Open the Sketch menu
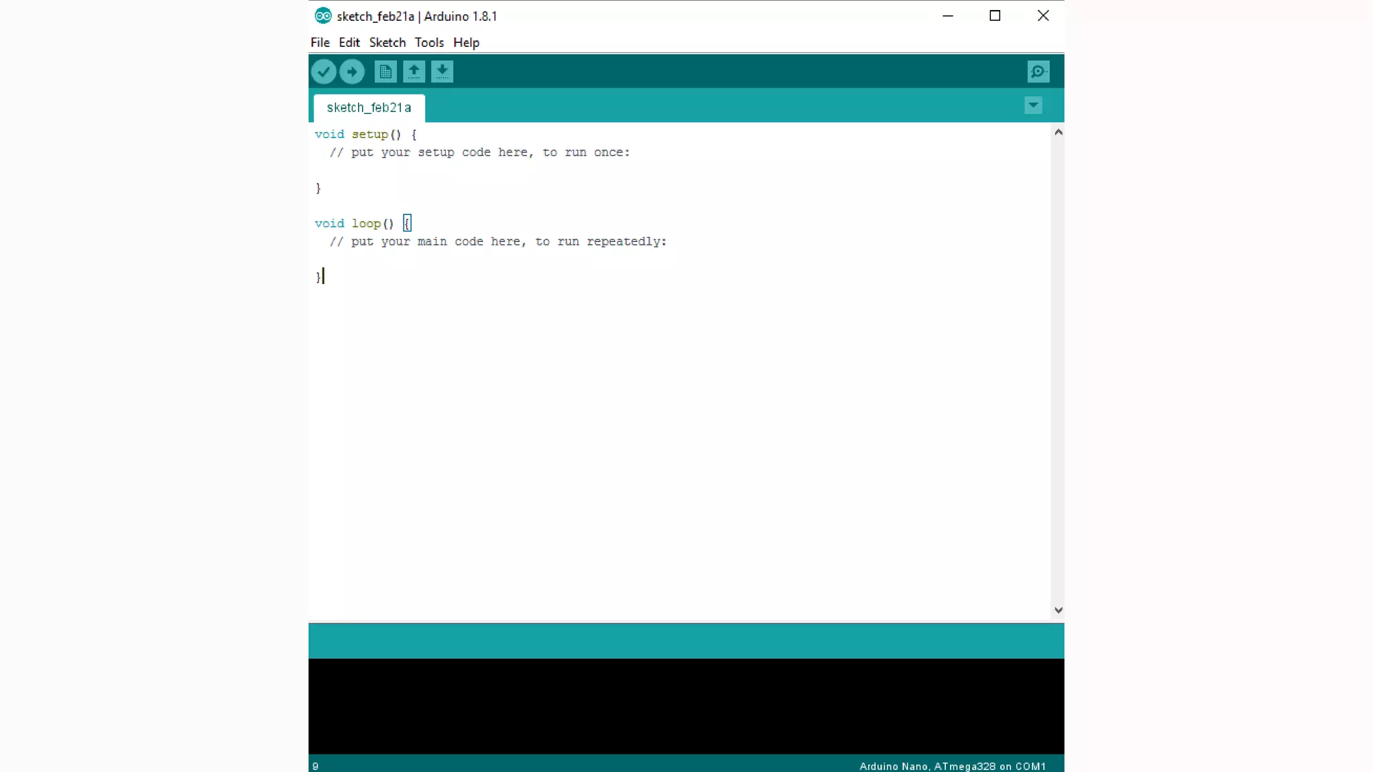The height and width of the screenshot is (772, 1373). [x=387, y=43]
